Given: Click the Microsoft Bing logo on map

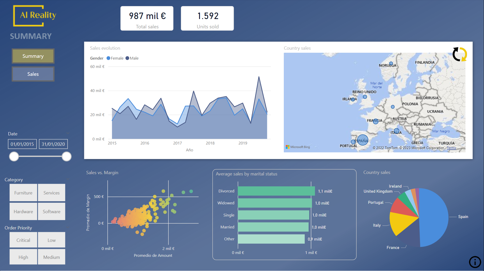Looking at the screenshot, I should pyautogui.click(x=298, y=147).
